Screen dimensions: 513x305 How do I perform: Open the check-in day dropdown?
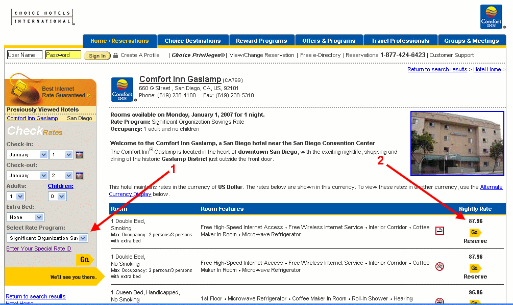click(x=61, y=155)
